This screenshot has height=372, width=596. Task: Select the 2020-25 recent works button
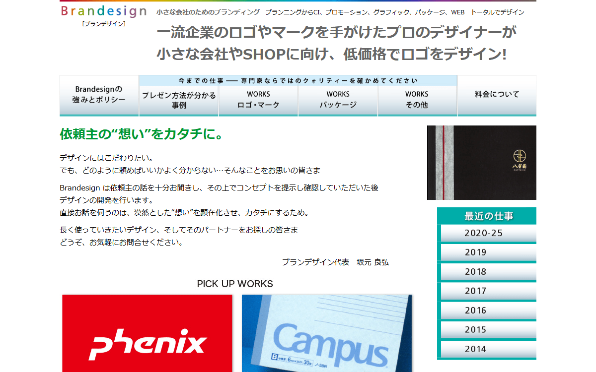[x=487, y=233]
